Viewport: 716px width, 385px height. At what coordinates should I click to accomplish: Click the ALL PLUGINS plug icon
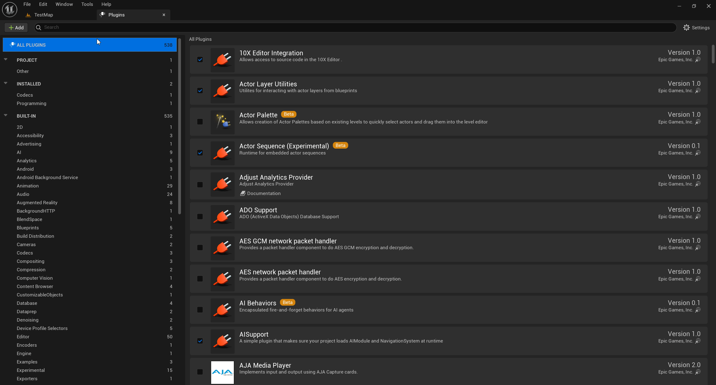point(12,45)
